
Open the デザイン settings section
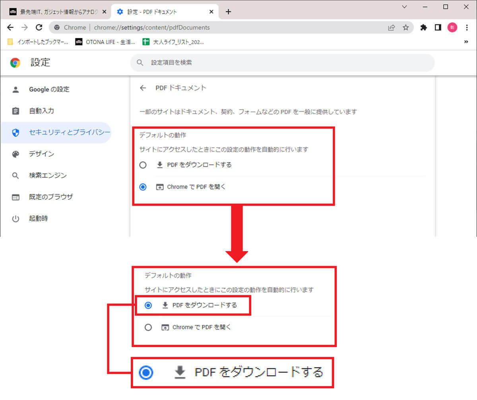(41, 154)
